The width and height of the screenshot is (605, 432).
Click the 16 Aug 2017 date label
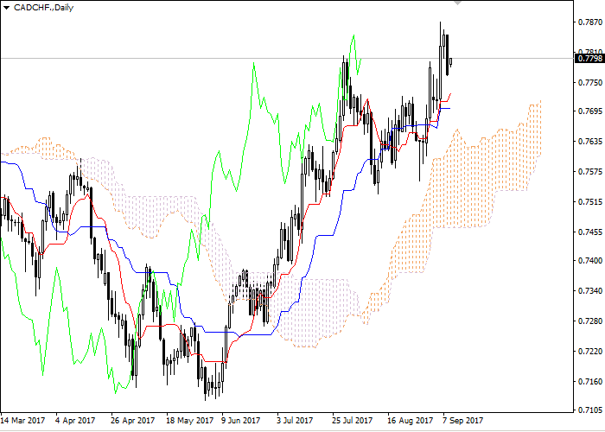click(411, 420)
